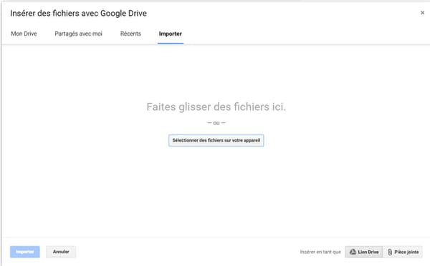Image resolution: width=430 pixels, height=266 pixels.
Task: Open the Mon Drive tab
Action: pyautogui.click(x=24, y=34)
